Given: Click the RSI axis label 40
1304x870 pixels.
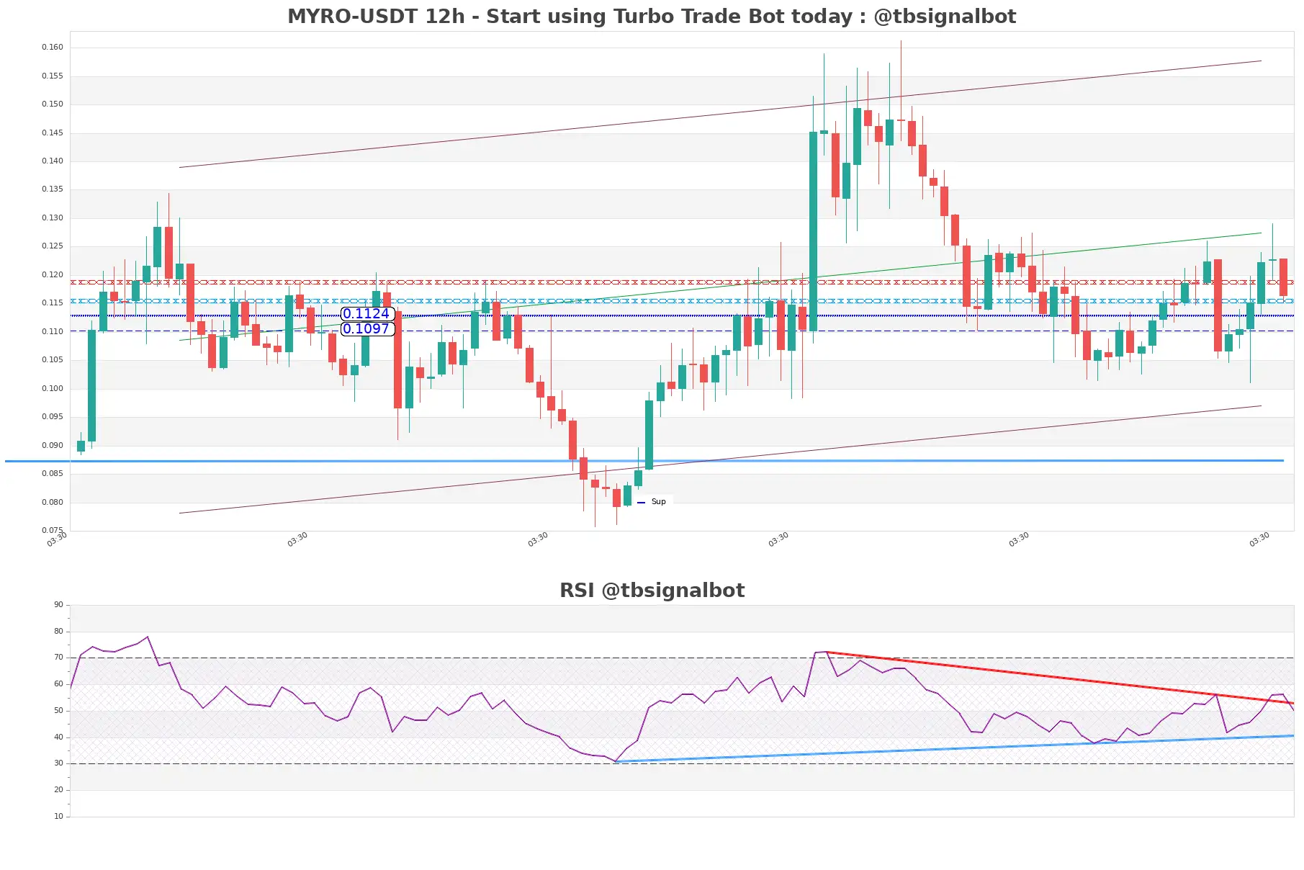Looking at the screenshot, I should pyautogui.click(x=58, y=737).
